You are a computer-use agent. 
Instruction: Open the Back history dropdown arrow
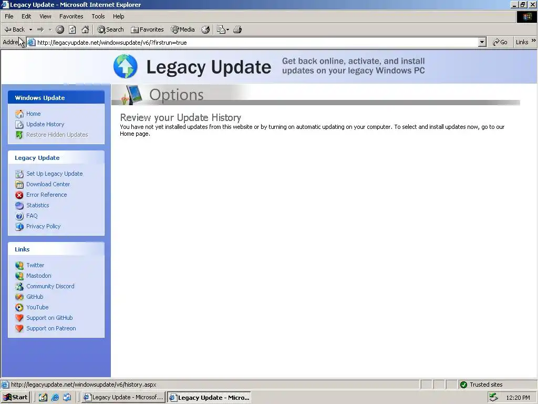click(x=30, y=29)
